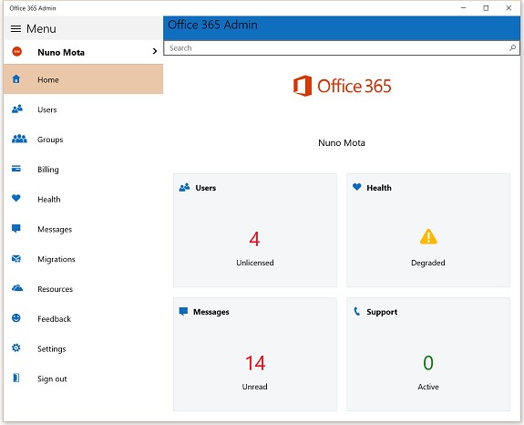Screen dimensions: 524x425
Task: Click the Settings gear icon
Action: coord(16,347)
